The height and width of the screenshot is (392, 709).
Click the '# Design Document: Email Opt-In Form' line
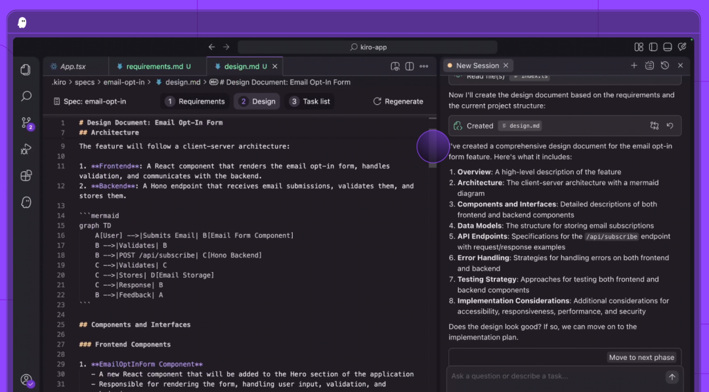point(150,123)
